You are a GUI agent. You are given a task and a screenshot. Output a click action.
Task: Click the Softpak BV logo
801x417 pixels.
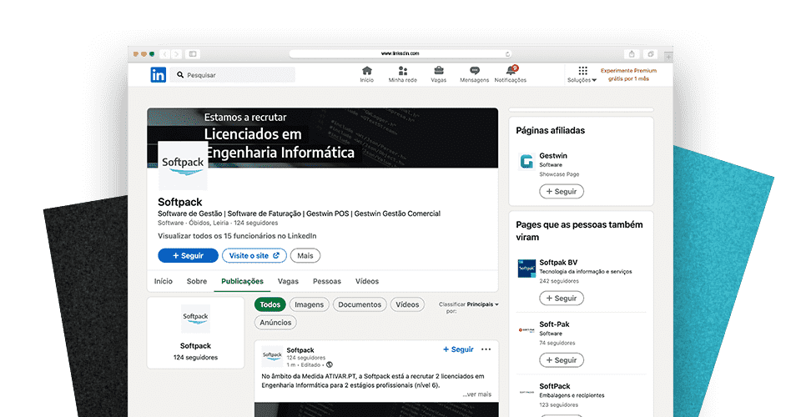point(526,268)
